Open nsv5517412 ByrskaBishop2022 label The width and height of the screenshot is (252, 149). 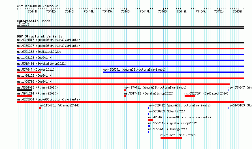pos(149,93)
